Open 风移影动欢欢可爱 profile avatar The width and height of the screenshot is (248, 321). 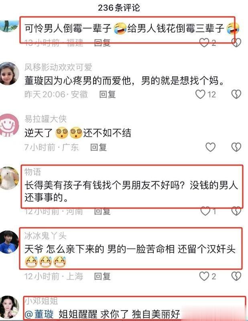click(8, 74)
